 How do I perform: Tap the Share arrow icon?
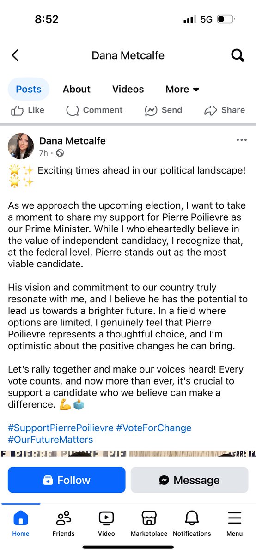[211, 110]
